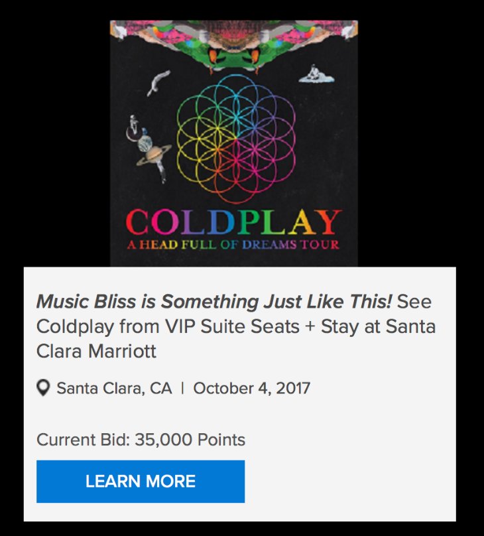This screenshot has width=484, height=536.
Task: Click the rainbow flower of life symbol
Action: coord(236,138)
